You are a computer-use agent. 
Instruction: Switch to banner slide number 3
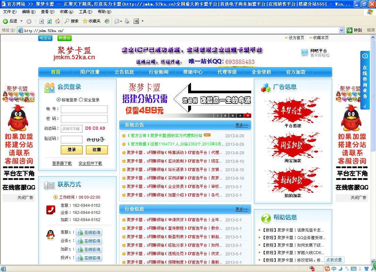(232, 115)
